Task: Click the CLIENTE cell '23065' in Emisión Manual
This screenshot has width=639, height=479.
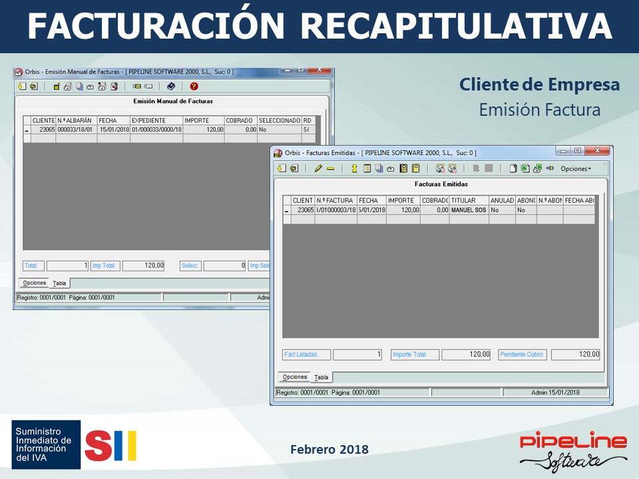Action: tap(44, 130)
